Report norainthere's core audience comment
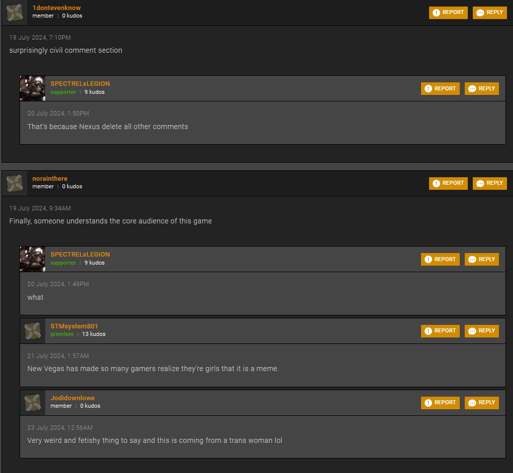Image resolution: width=513 pixels, height=473 pixels. 448,183
